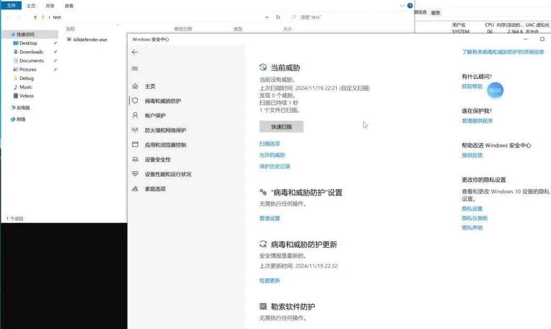Expand the Explorer ribbon chevron
Image resolution: width=551 pixels, height=329 pixels.
[402, 6]
